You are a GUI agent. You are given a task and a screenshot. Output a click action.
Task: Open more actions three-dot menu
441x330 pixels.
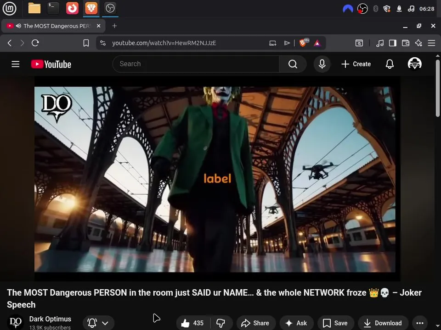click(419, 323)
